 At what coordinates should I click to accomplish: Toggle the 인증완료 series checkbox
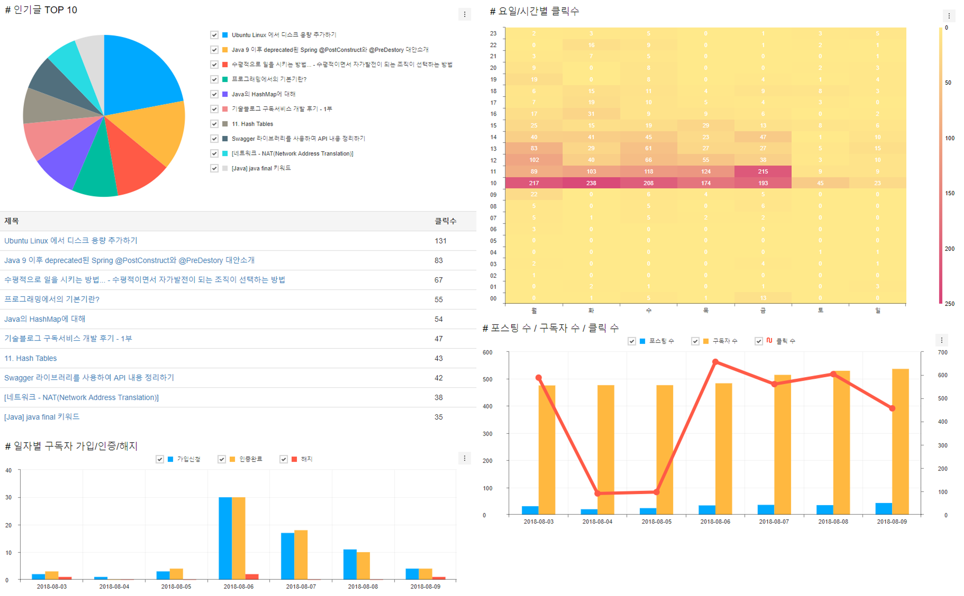[221, 459]
